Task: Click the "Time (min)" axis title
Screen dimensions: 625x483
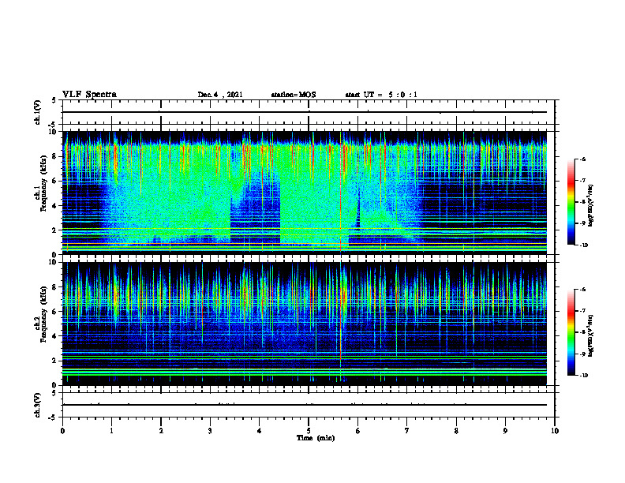Action: [316, 438]
